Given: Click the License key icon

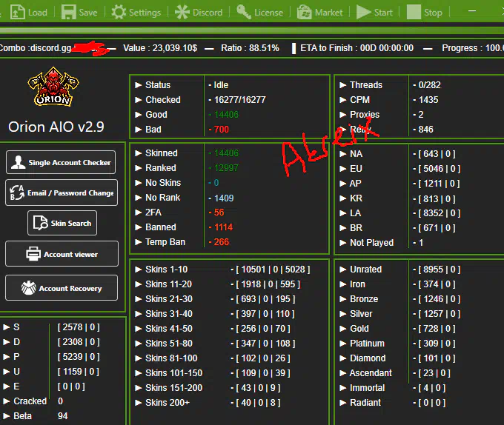Looking at the screenshot, I should coord(244,12).
